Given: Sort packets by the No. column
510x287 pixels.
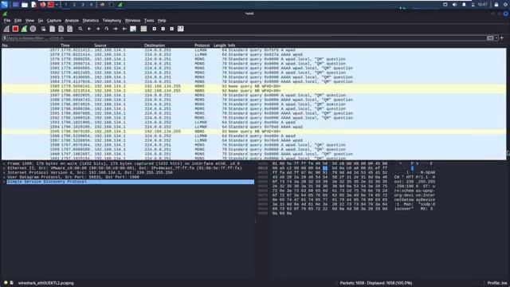Looking at the screenshot, I should pyautogui.click(x=6, y=45).
